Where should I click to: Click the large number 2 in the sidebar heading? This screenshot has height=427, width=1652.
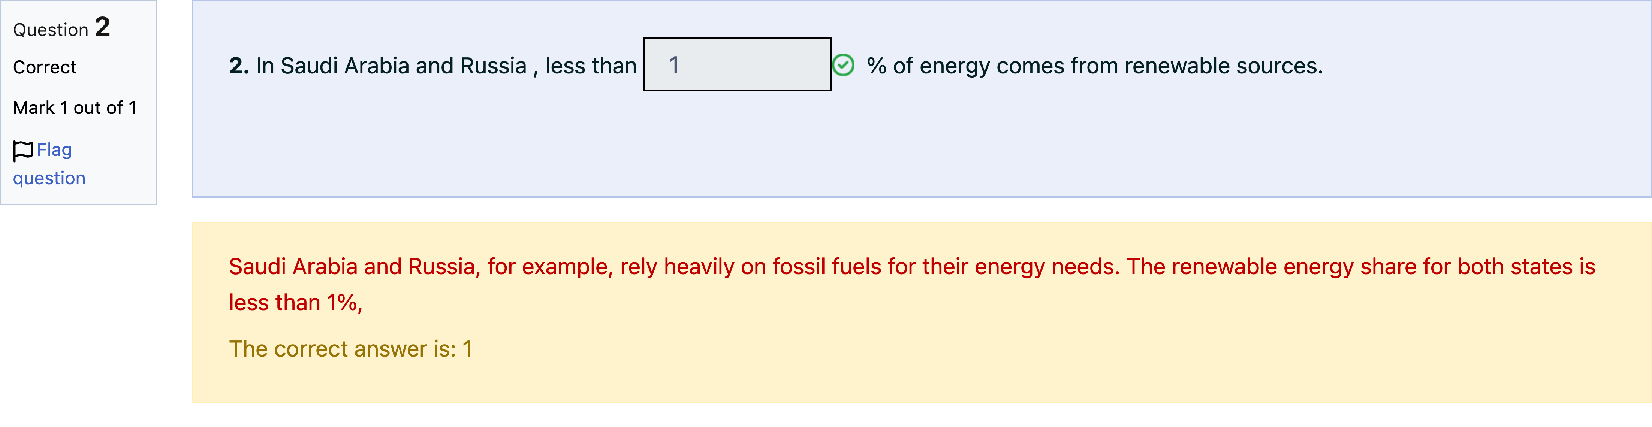[x=103, y=27]
